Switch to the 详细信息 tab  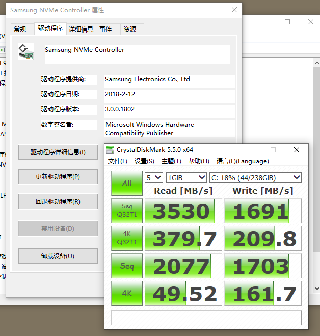pos(81,29)
